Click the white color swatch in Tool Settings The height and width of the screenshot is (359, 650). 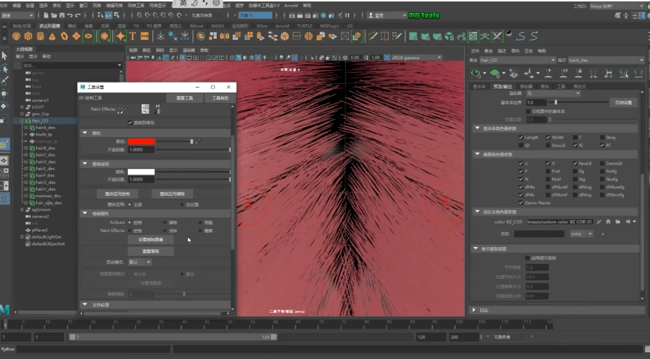click(x=141, y=171)
